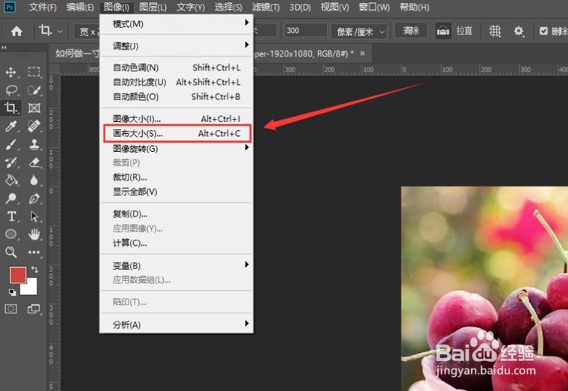The width and height of the screenshot is (568, 391).
Task: Expand the Mode submenu
Action: [177, 23]
